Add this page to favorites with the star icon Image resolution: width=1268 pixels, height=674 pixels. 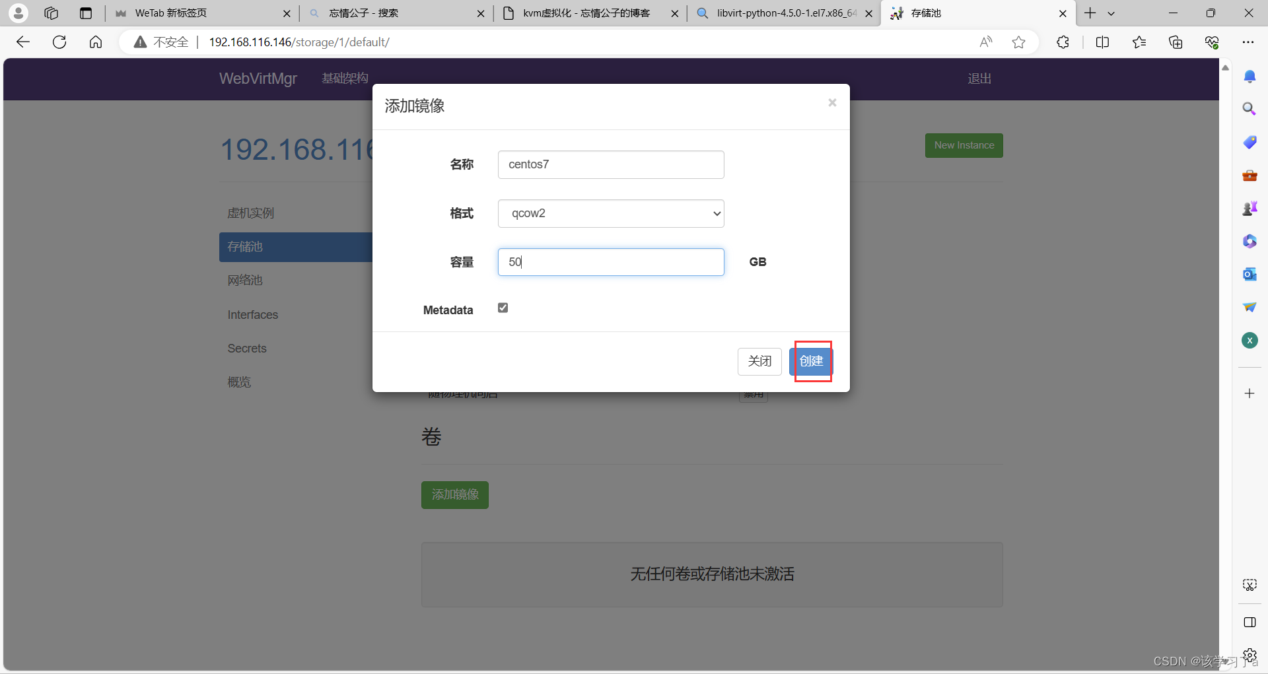pos(1019,42)
